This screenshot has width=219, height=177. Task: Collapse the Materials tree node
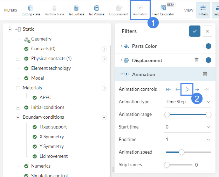coord(18,88)
